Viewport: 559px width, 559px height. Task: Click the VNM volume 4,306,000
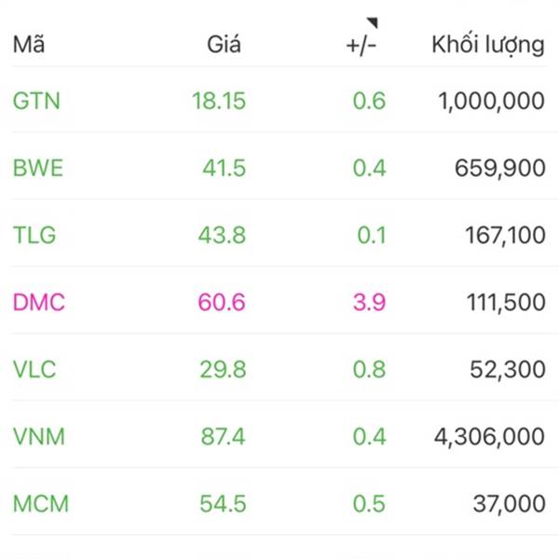click(489, 437)
